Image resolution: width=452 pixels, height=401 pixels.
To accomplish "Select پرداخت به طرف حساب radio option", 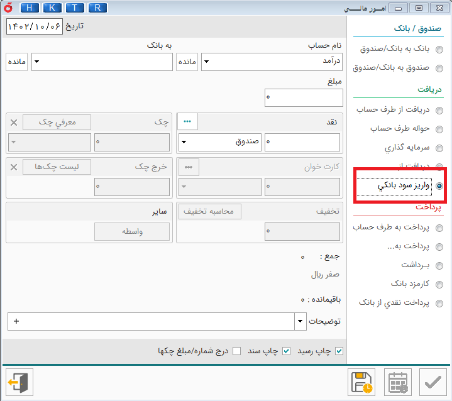I will click(439, 228).
